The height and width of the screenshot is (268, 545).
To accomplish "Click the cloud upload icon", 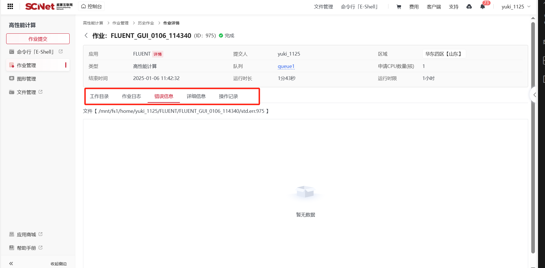I will [x=469, y=7].
